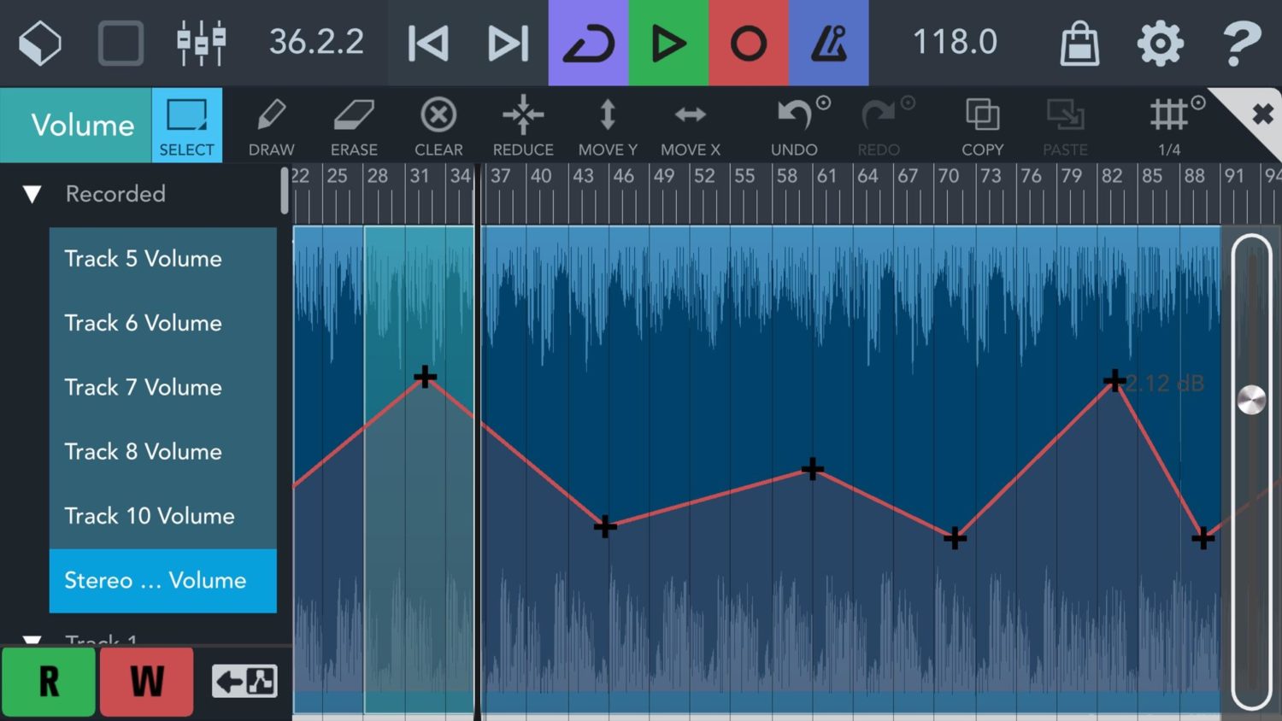Open the settings menu
The width and height of the screenshot is (1282, 721).
[x=1160, y=42]
